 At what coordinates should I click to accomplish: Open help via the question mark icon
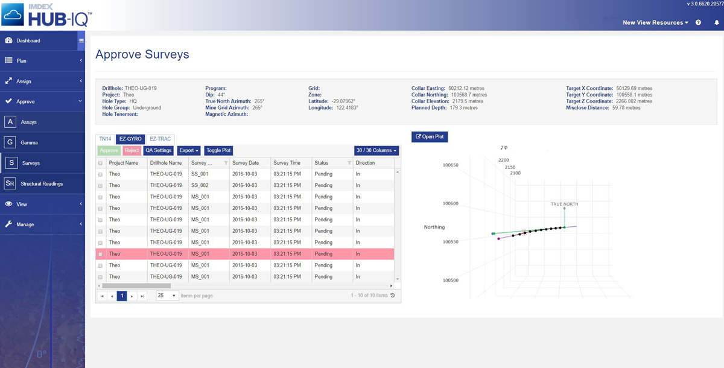(x=698, y=22)
